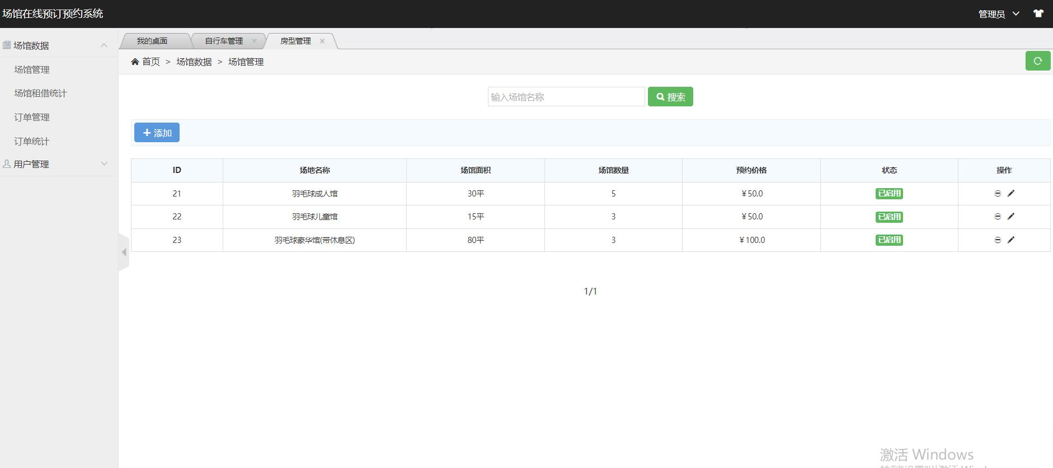Click the 操作 column header
The image size is (1053, 468).
pos(1004,170)
